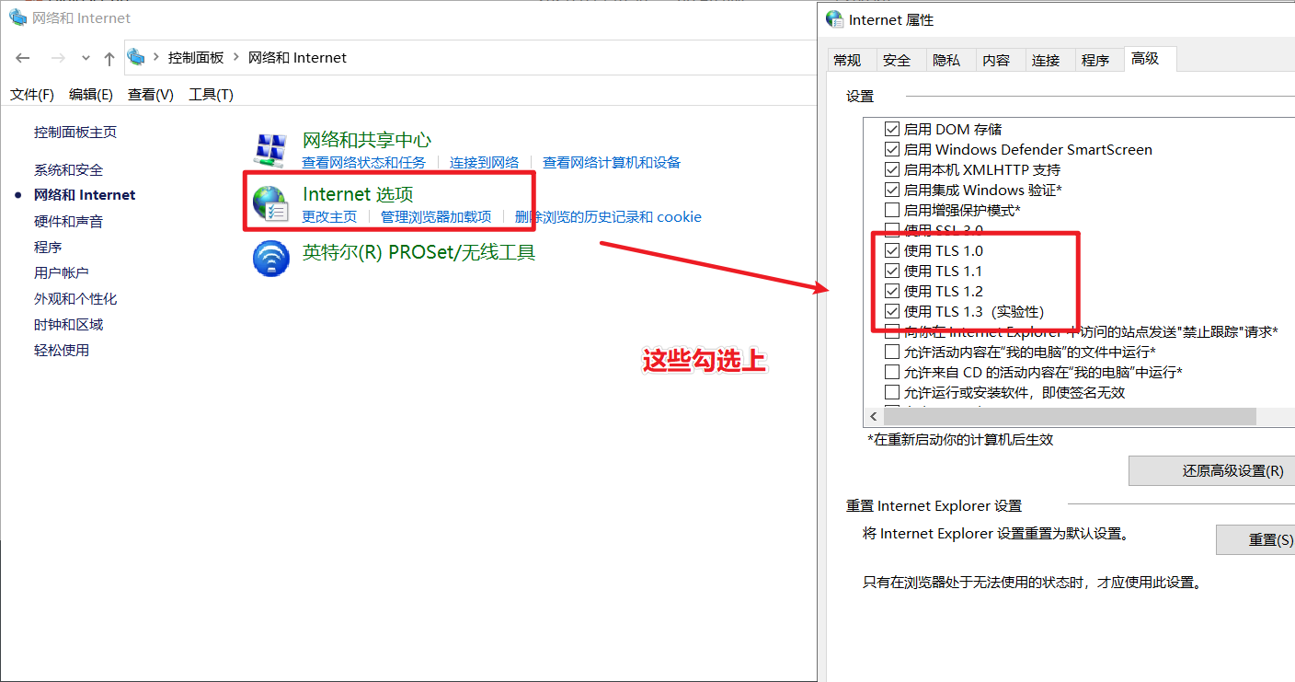Click the back arrow in Control Panel
1295x682 pixels.
[x=23, y=58]
